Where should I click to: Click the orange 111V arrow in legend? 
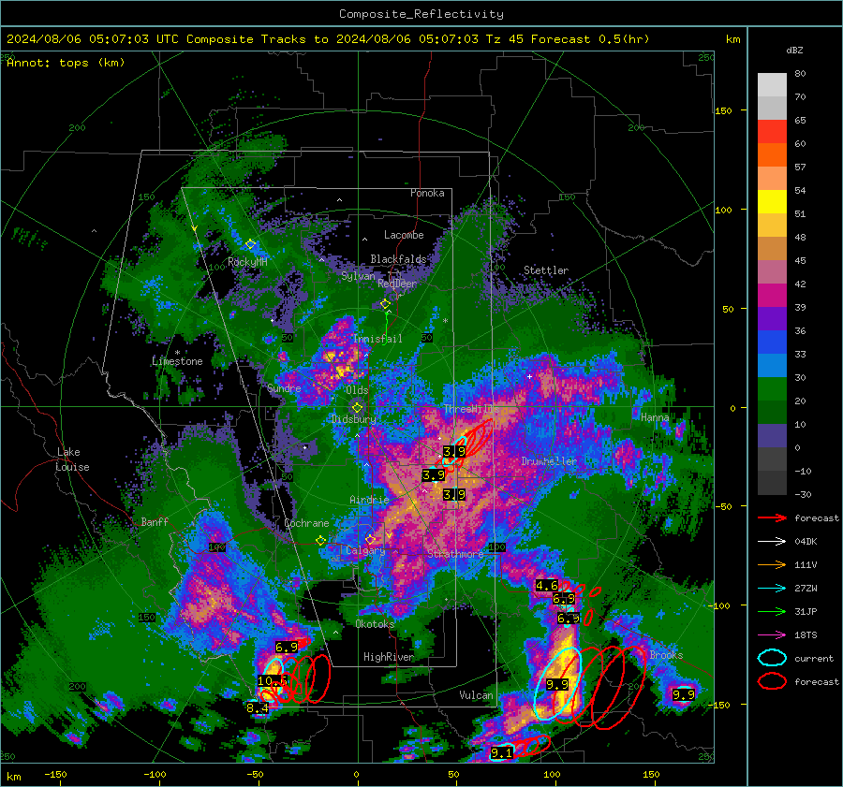tap(772, 564)
